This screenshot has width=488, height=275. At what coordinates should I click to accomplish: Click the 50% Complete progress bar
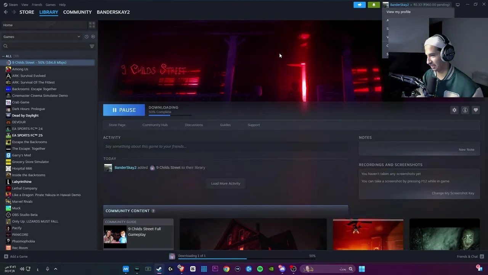(170, 115)
